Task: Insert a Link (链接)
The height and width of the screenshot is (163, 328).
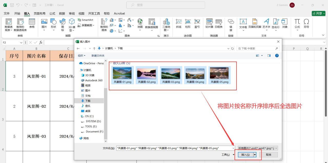Action: coord(231,25)
